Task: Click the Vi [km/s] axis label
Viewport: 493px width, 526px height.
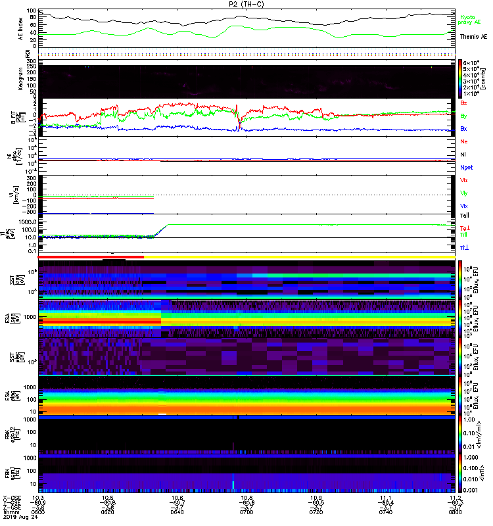Action: coord(14,195)
